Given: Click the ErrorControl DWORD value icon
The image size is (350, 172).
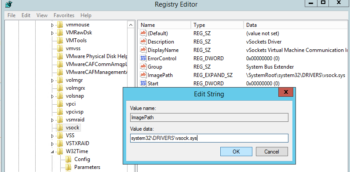Looking at the screenshot, I should [143, 59].
